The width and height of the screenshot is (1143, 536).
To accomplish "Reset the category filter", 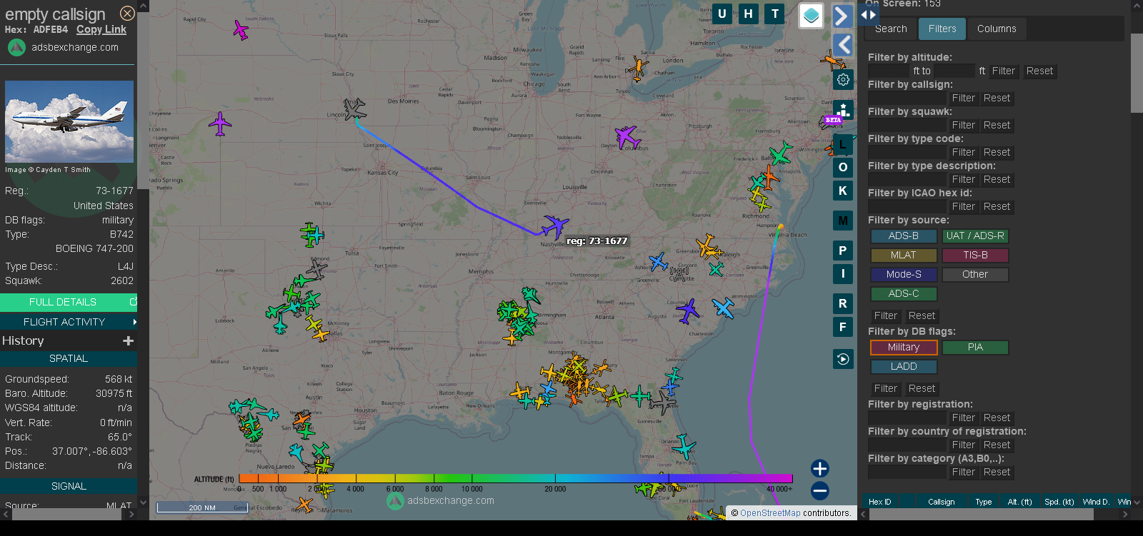I will [x=997, y=472].
